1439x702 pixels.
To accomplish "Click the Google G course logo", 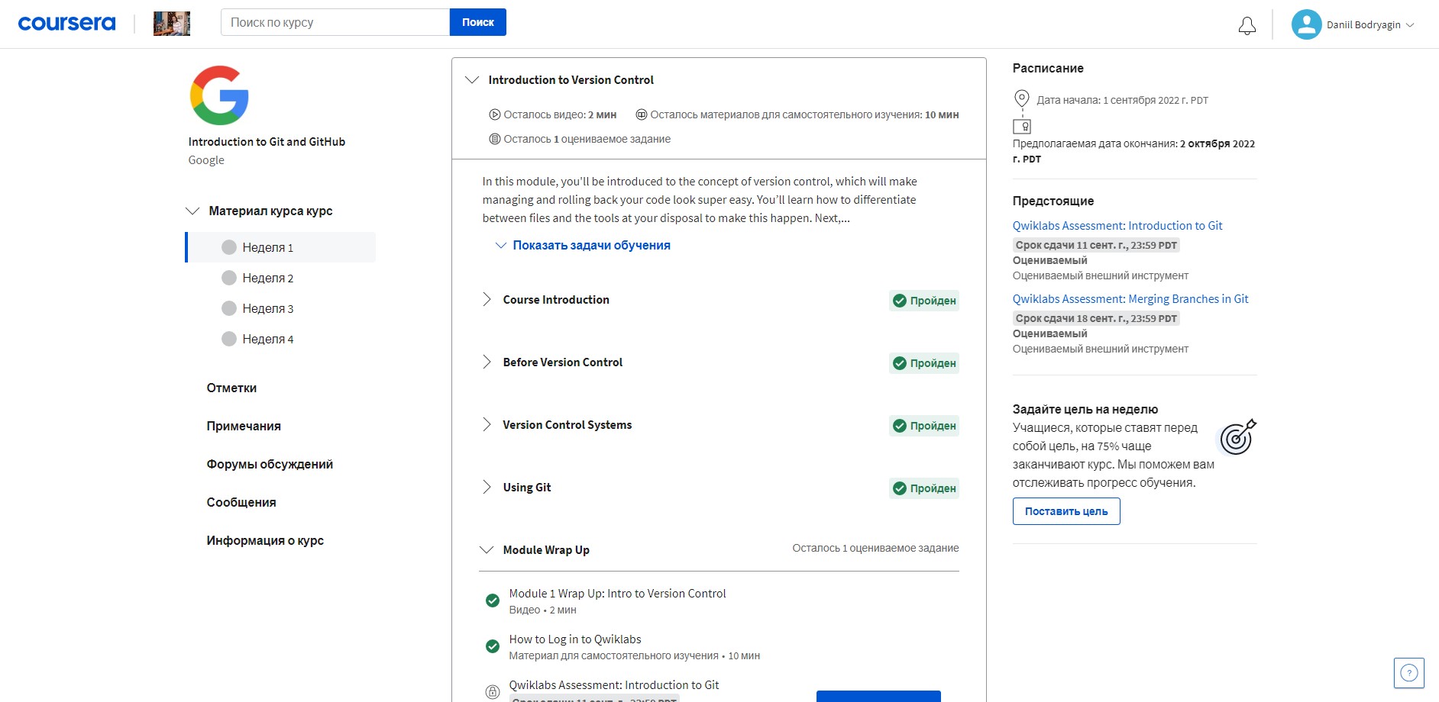I will tap(219, 95).
